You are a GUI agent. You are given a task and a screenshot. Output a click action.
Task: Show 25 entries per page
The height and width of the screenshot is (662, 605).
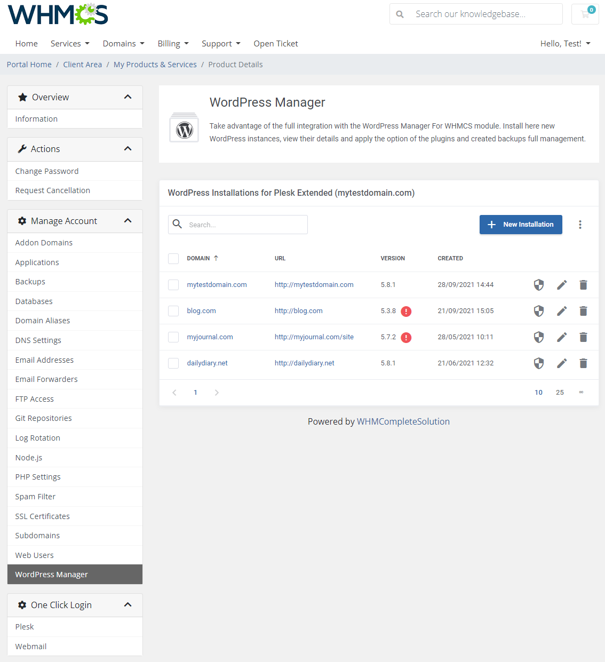pos(560,393)
